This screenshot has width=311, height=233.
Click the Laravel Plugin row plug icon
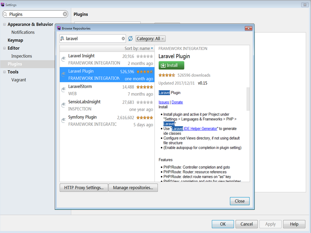(x=63, y=74)
